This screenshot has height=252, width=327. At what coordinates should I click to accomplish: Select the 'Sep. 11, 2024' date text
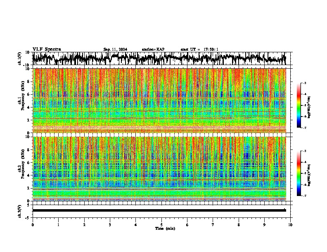click(x=115, y=49)
